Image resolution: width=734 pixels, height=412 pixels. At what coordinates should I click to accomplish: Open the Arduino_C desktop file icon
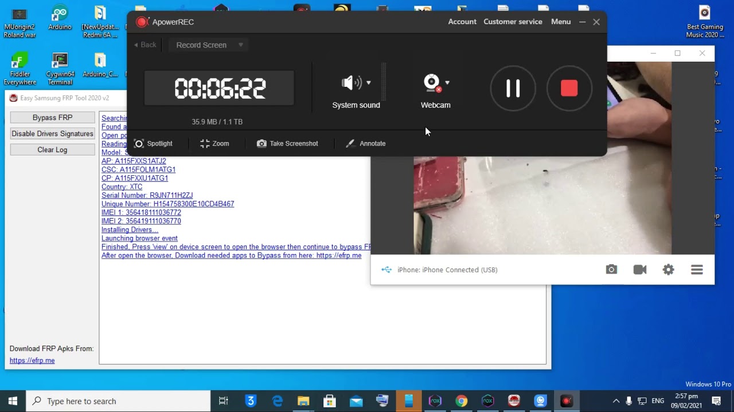[x=100, y=65]
